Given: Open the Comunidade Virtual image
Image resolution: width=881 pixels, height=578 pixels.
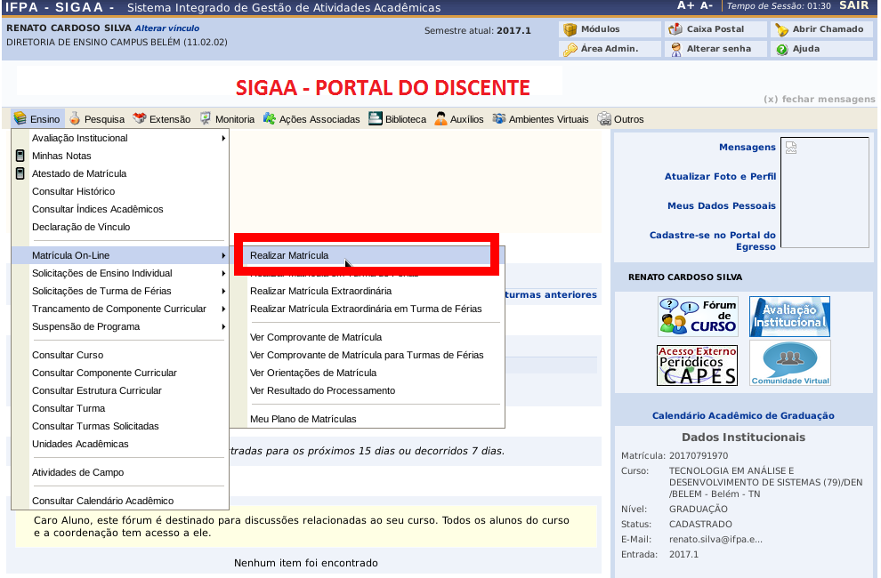Looking at the screenshot, I should click(x=790, y=364).
